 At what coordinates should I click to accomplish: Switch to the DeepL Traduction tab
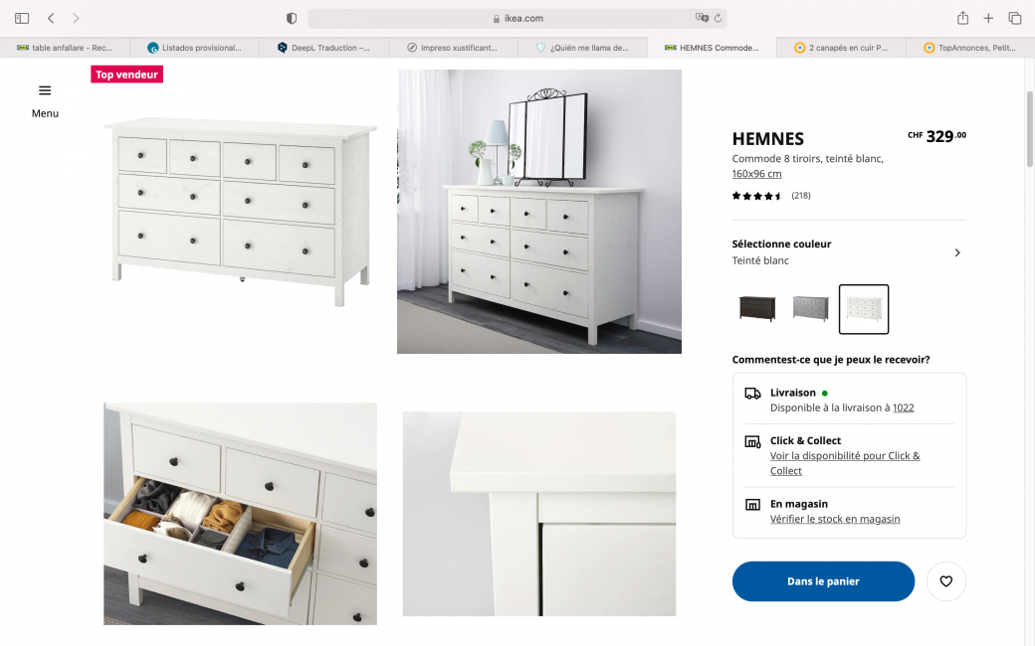click(x=323, y=48)
